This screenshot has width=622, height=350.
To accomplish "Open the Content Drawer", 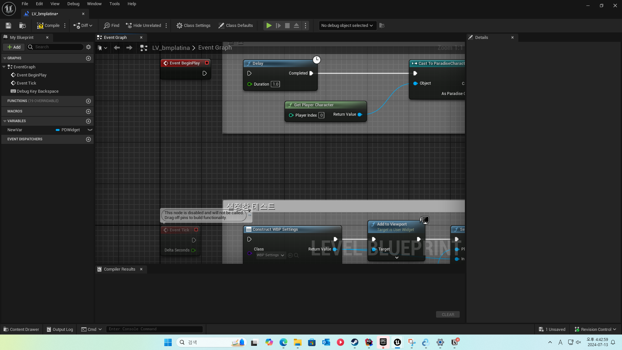I will [21, 330].
